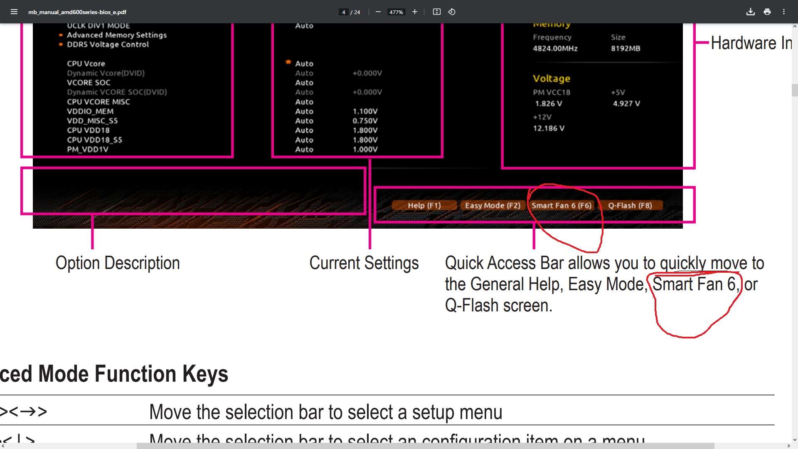Viewport: 798px width, 449px height.
Task: Click the vertical scrollbar thumb
Action: (x=795, y=90)
